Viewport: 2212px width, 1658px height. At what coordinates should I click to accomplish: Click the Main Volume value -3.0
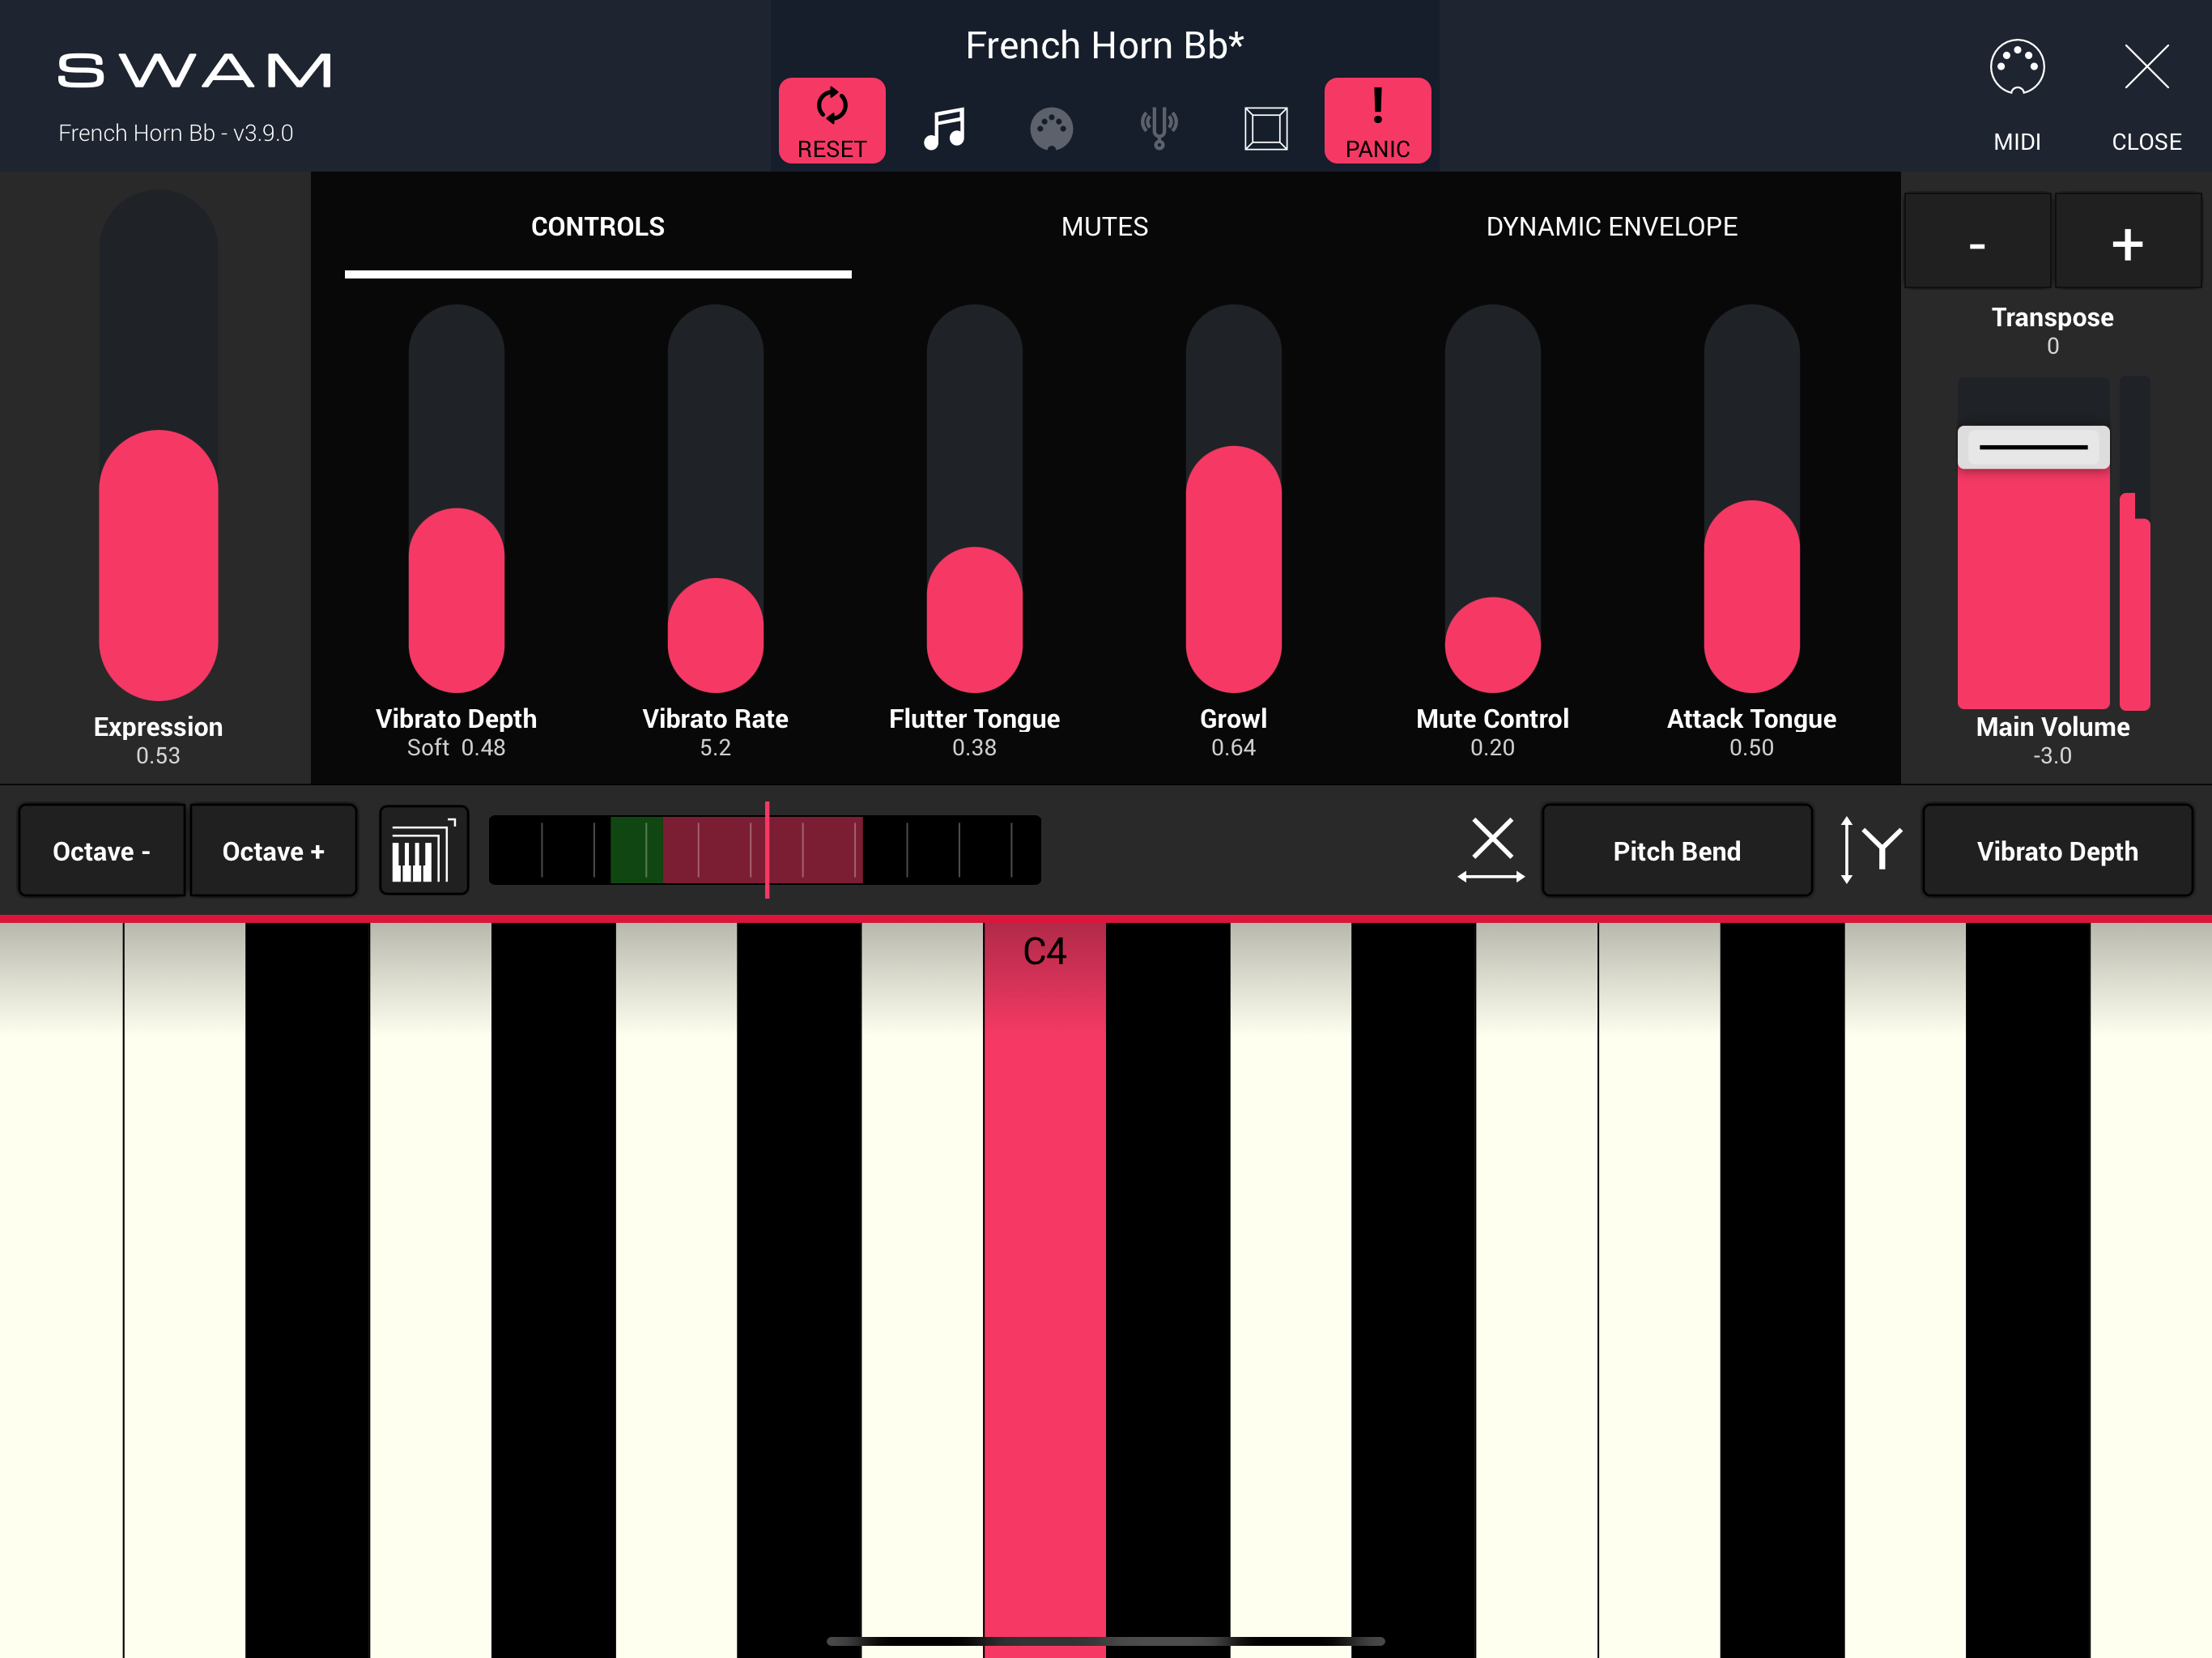coord(2052,756)
